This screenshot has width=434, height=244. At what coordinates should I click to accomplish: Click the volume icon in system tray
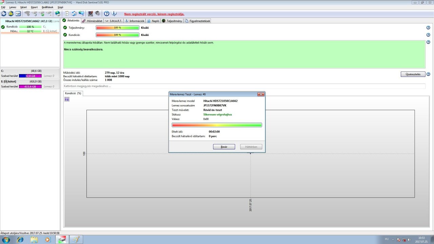tap(410, 240)
